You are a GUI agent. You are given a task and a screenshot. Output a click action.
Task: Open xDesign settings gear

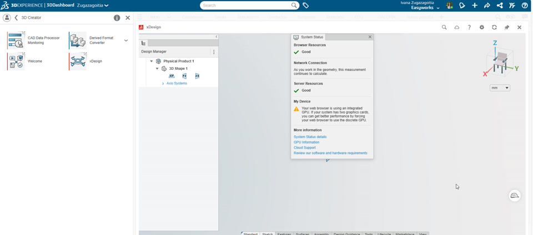(x=482, y=27)
